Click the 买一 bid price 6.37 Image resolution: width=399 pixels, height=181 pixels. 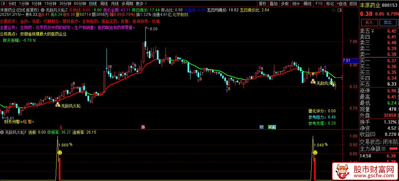(392, 61)
